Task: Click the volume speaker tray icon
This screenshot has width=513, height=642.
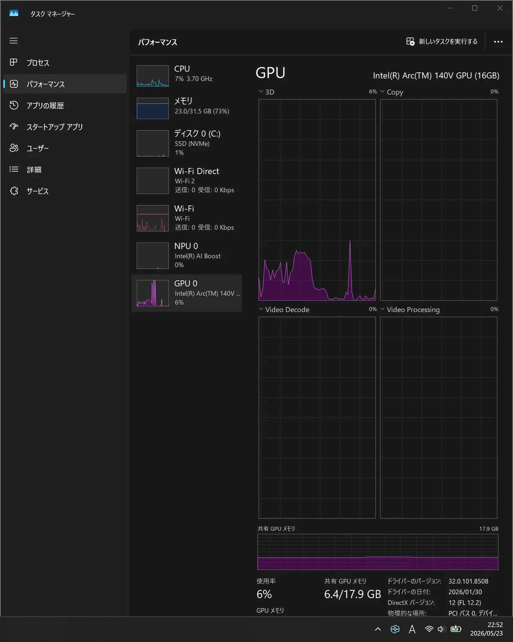Action: (x=442, y=629)
